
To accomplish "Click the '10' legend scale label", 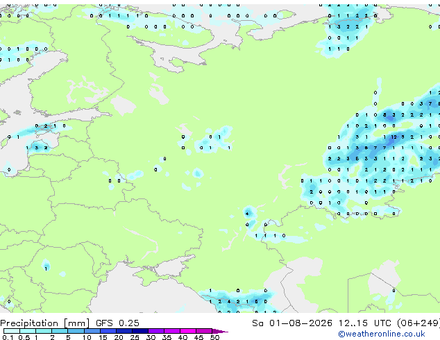I will pyautogui.click(x=87, y=337).
